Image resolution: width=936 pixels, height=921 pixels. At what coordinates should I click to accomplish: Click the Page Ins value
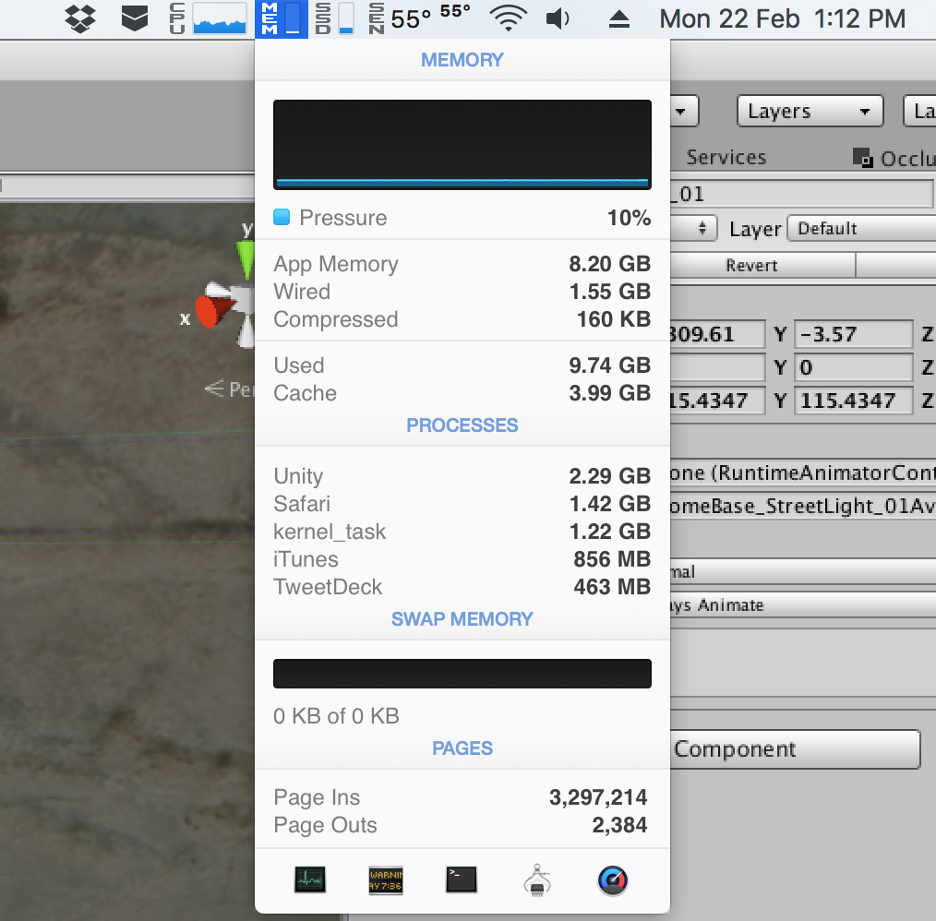tap(598, 796)
